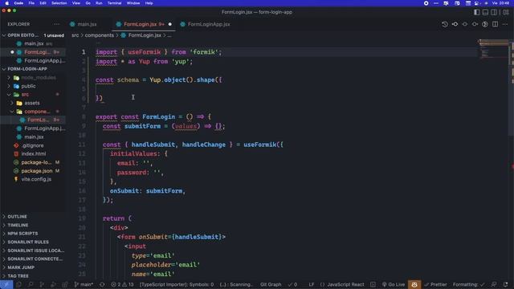
Task: Open macOS Control Center icon in menu bar
Action: click(477, 3)
